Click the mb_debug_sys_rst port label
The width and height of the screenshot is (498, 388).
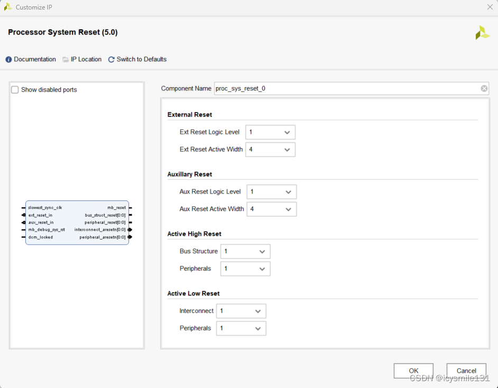[x=47, y=229]
